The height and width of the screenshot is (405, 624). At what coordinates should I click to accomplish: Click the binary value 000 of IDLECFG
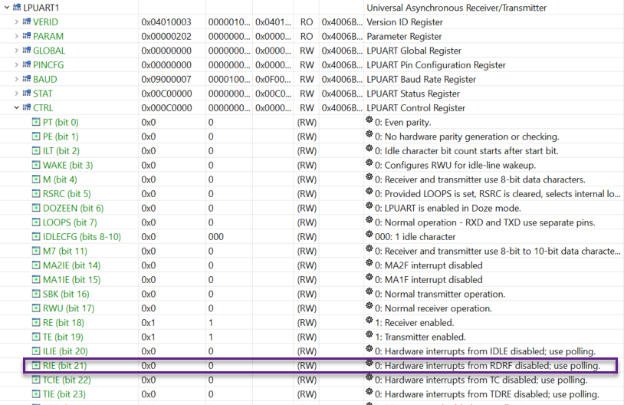click(215, 237)
